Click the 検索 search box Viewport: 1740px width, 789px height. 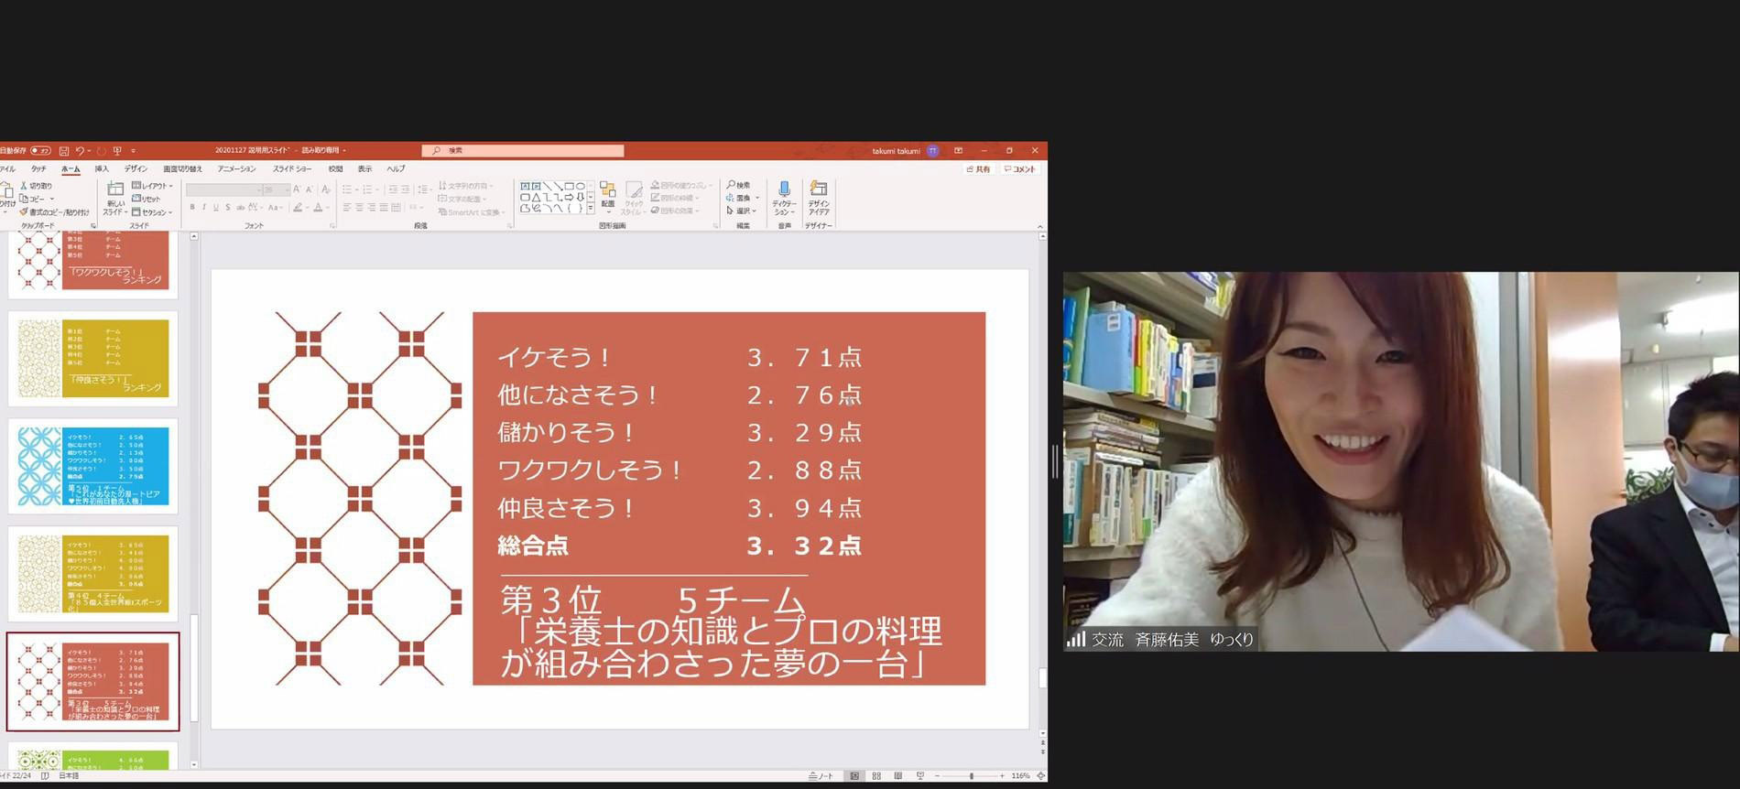coord(523,150)
